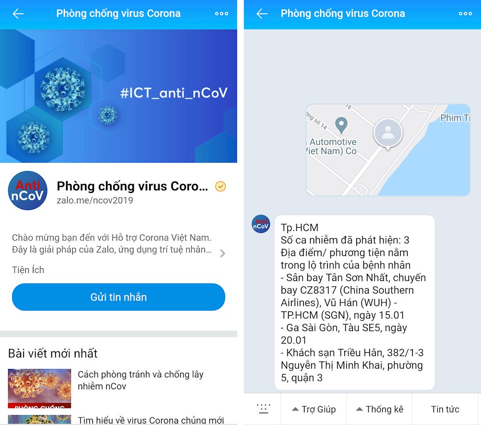Expand the welcome description chevron
This screenshot has height=425, width=481.
click(x=223, y=253)
